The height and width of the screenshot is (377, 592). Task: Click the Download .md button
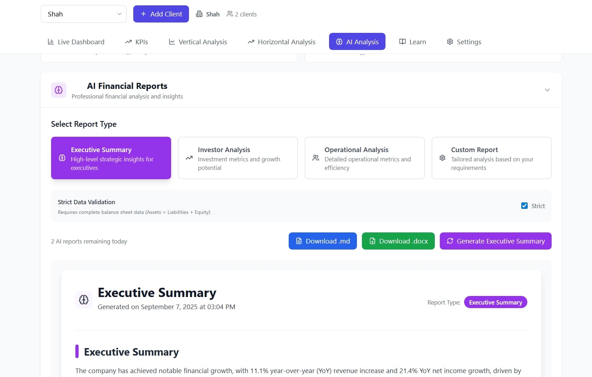click(323, 241)
